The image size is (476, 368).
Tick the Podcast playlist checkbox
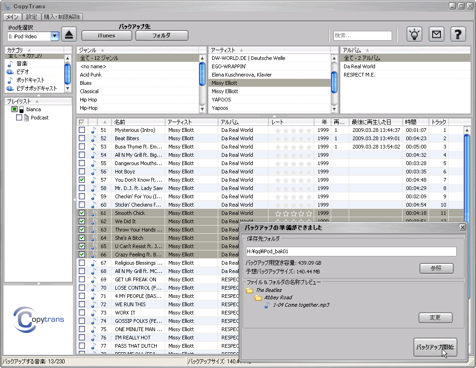[19, 118]
